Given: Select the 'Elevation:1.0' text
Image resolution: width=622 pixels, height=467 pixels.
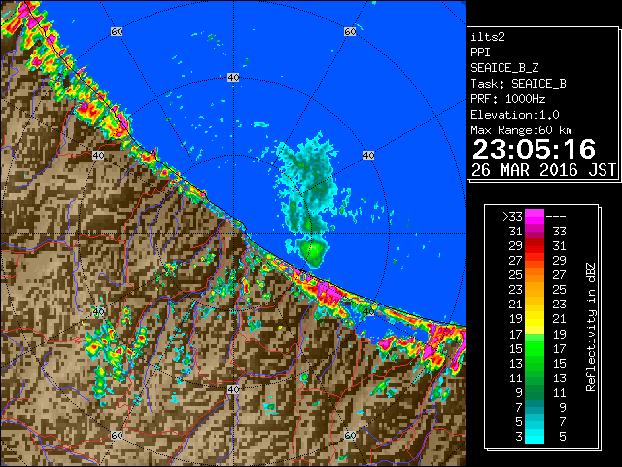Looking at the screenshot, I should click(515, 115).
